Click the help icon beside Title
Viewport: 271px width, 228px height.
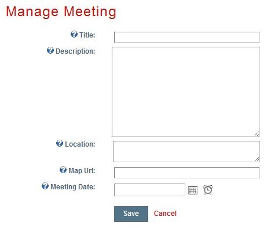74,34
